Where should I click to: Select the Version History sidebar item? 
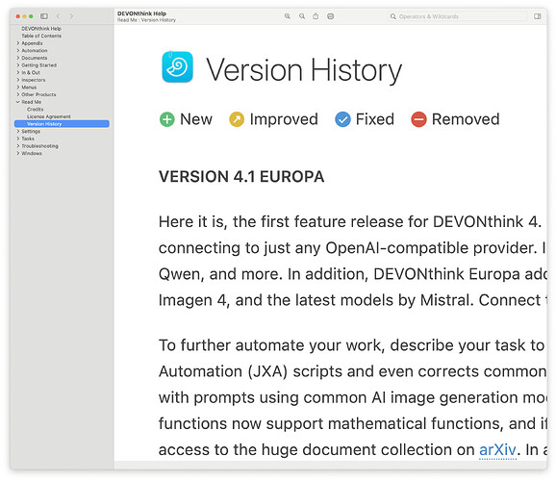click(62, 124)
